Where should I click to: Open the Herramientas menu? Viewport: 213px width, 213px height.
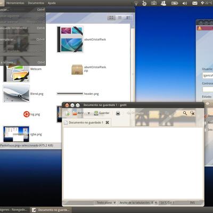pos(15,3)
